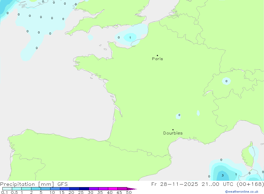Pick legend swatch between 25 and 30
Viewport: 264px width, 194px height.
coord(84,189)
